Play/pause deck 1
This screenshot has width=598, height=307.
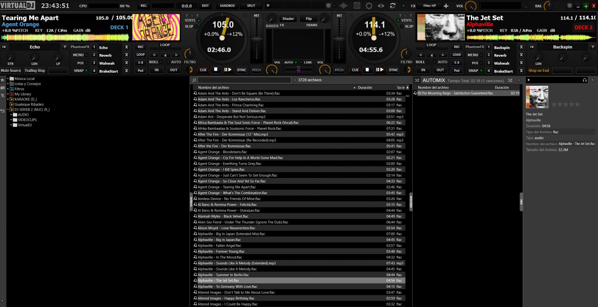click(x=228, y=70)
